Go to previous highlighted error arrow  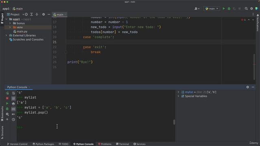pyautogui.click(x=249, y=20)
